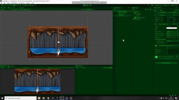Viewport: 179px width, 100px height.
Task: Open the Edit menu
Action: click(x=4, y=3)
